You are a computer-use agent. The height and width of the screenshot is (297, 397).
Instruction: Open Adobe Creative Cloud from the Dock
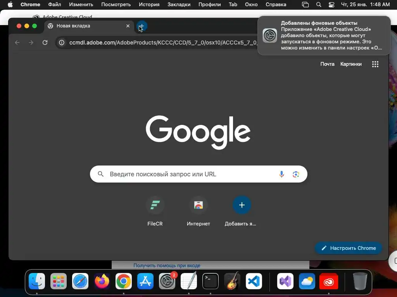[329, 281]
